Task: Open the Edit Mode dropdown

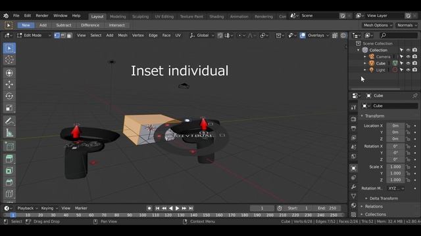Action: 34,35
